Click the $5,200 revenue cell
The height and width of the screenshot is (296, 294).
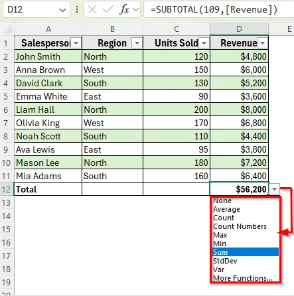239,83
